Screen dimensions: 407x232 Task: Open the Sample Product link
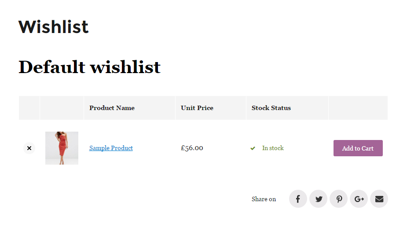(x=111, y=148)
